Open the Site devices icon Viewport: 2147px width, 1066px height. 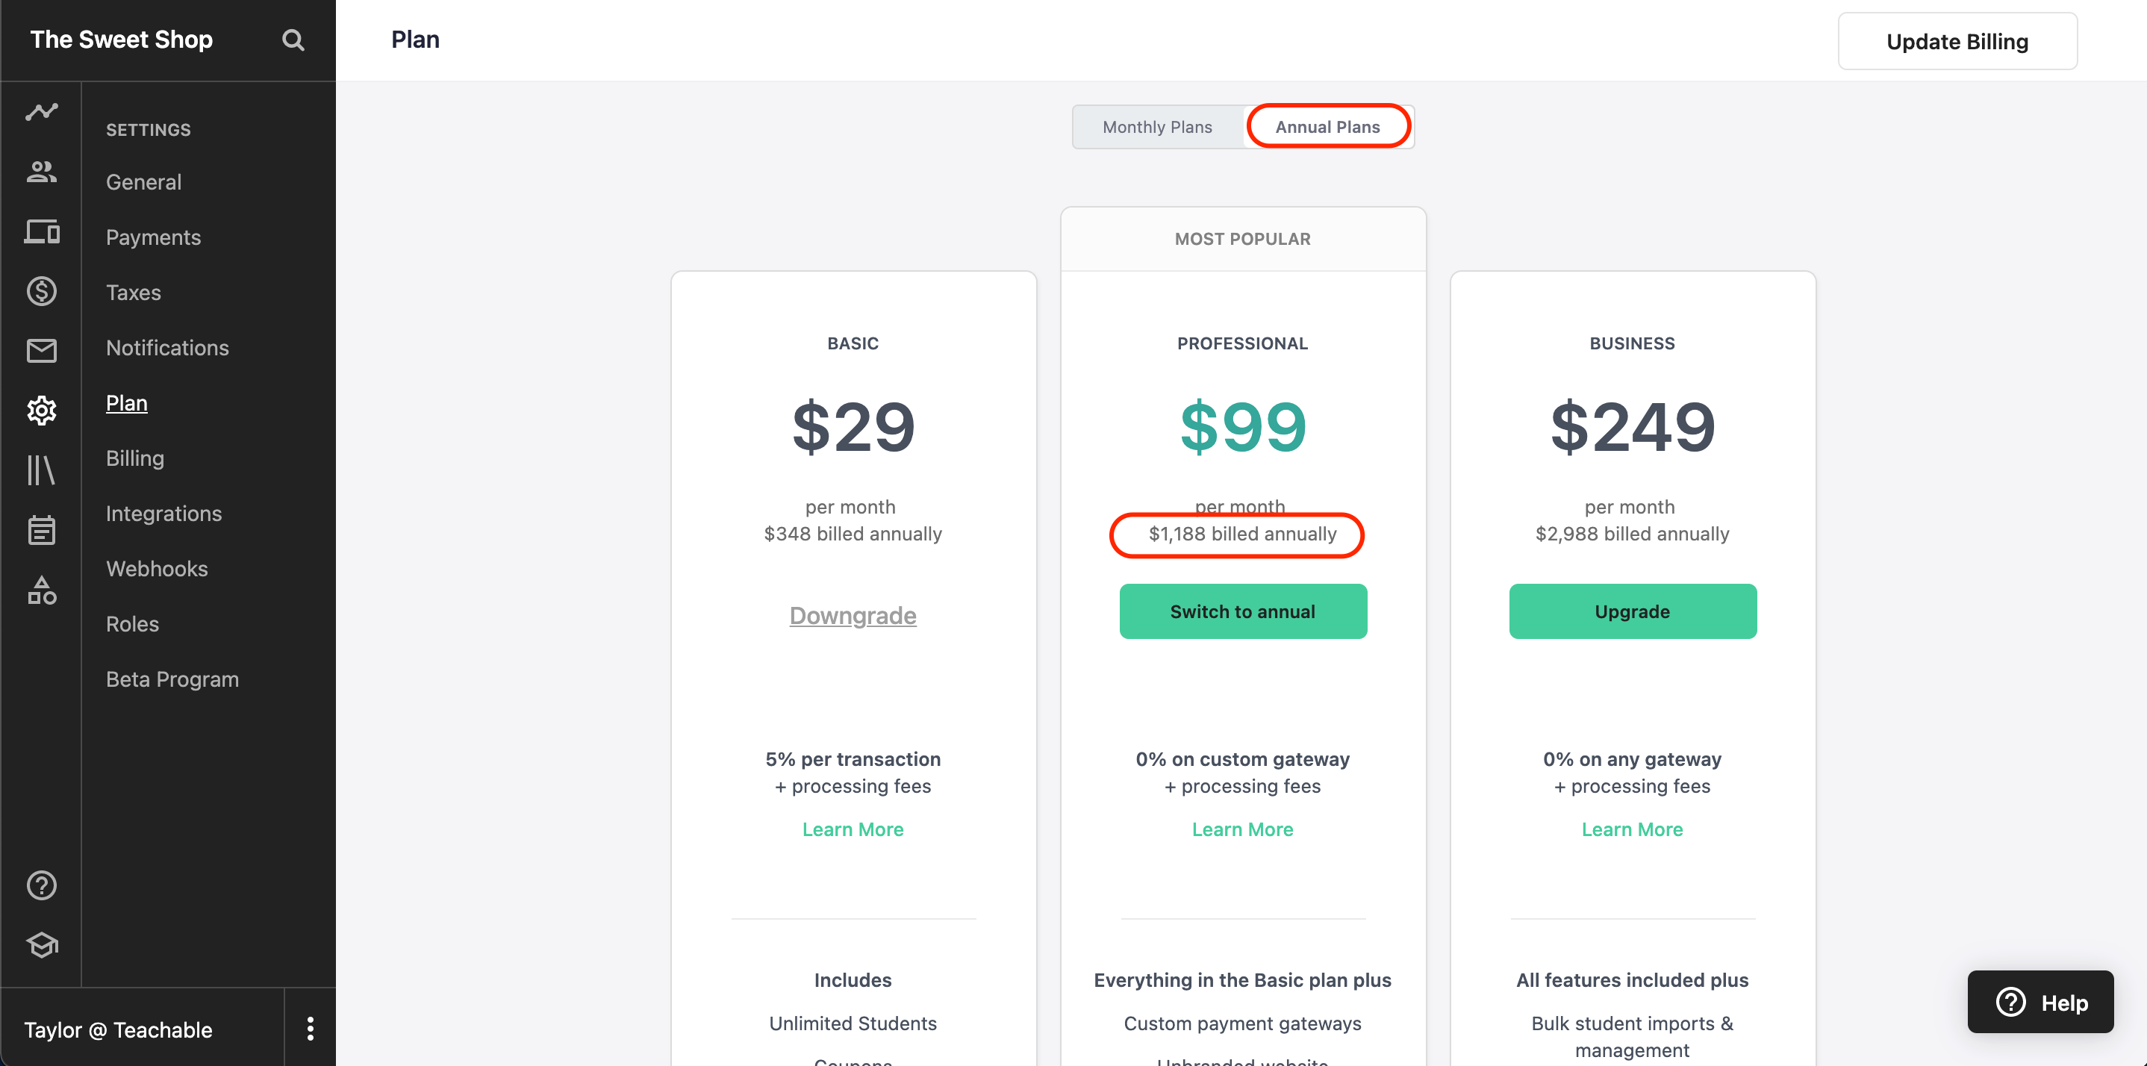pyautogui.click(x=41, y=231)
